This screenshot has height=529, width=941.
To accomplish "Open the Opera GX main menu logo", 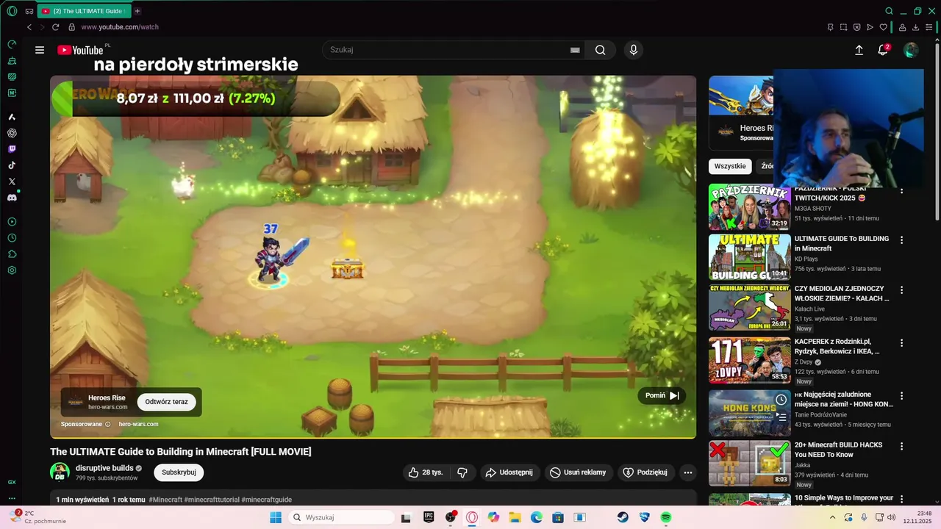I will (x=12, y=11).
